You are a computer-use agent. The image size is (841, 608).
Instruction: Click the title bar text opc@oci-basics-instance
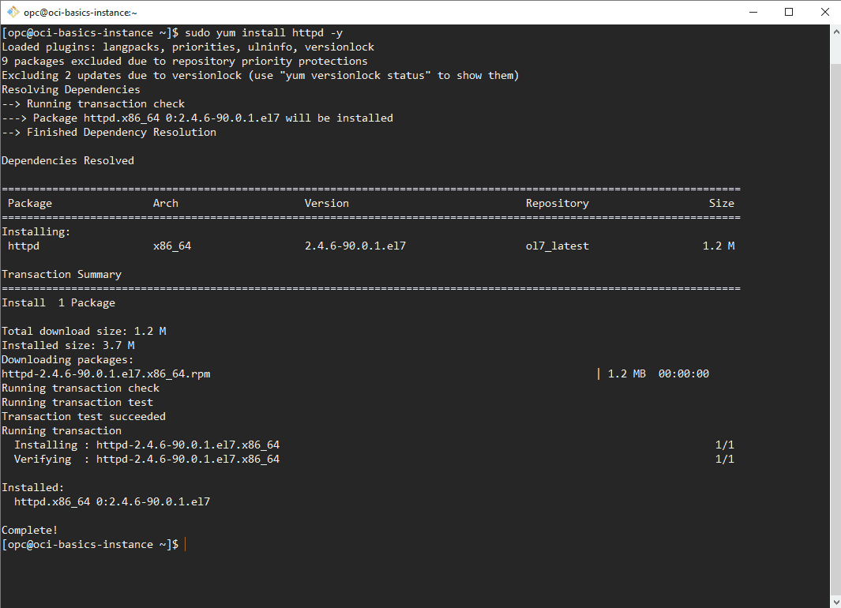[x=81, y=11]
